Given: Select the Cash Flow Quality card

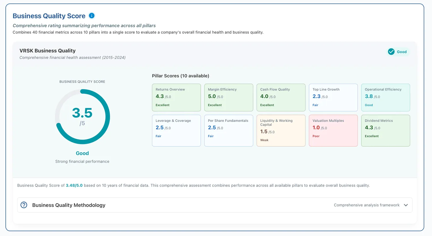Looking at the screenshot, I should tap(281, 97).
